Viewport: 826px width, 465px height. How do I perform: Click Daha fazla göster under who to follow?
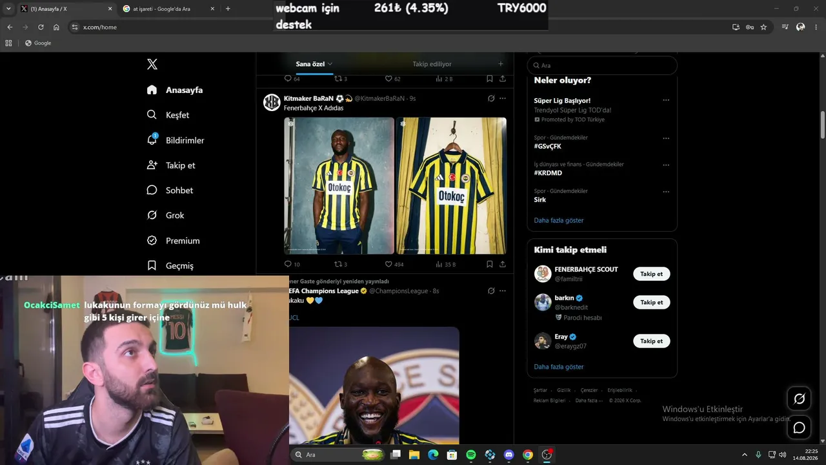click(559, 367)
